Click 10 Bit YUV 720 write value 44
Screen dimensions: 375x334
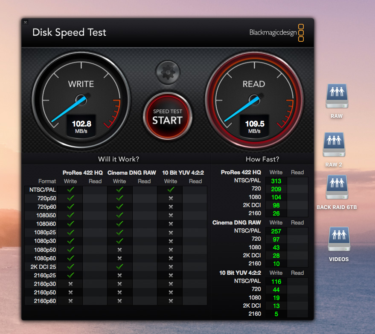click(276, 290)
